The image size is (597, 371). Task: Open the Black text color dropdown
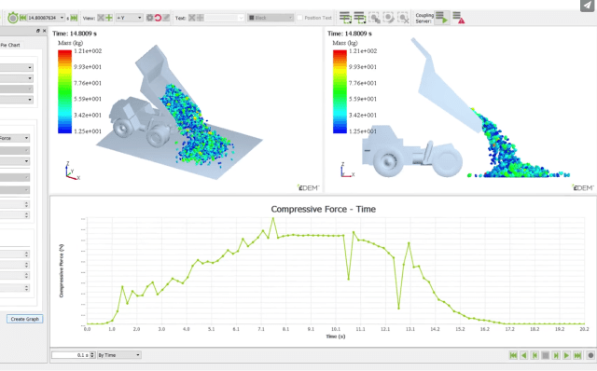click(x=271, y=18)
